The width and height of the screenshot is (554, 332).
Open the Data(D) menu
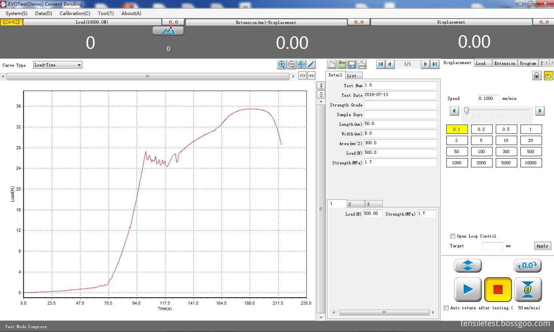click(43, 13)
